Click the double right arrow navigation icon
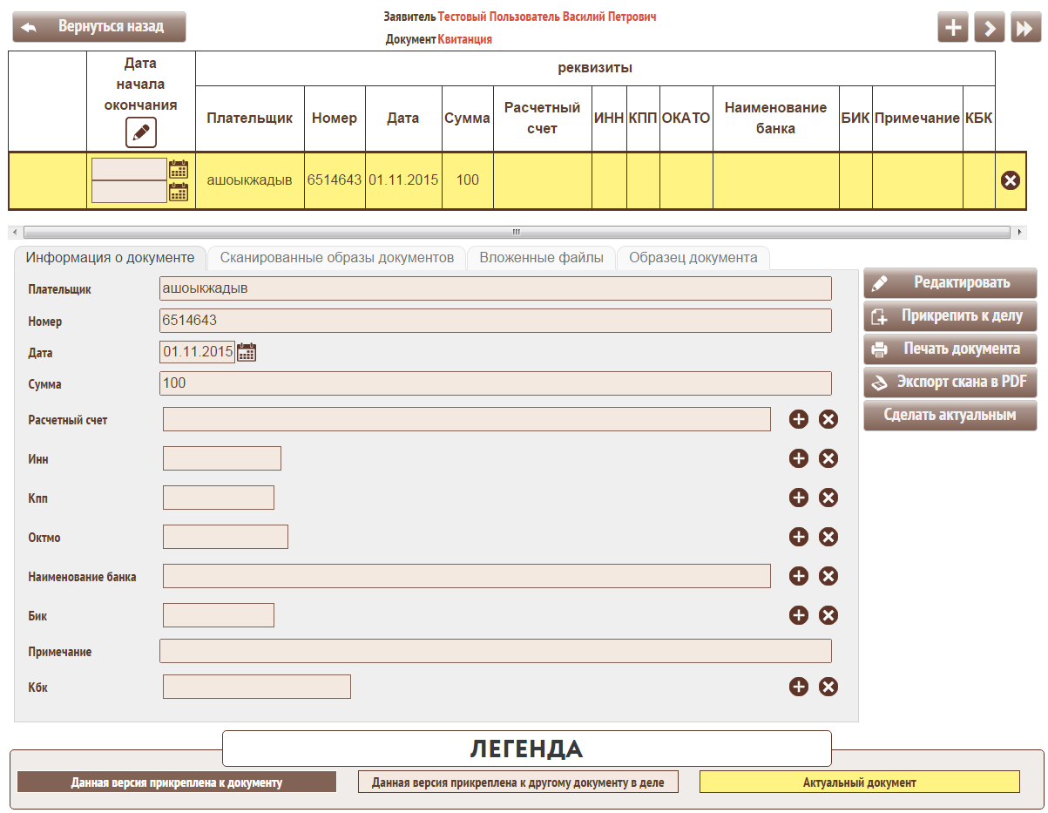 (1024, 28)
